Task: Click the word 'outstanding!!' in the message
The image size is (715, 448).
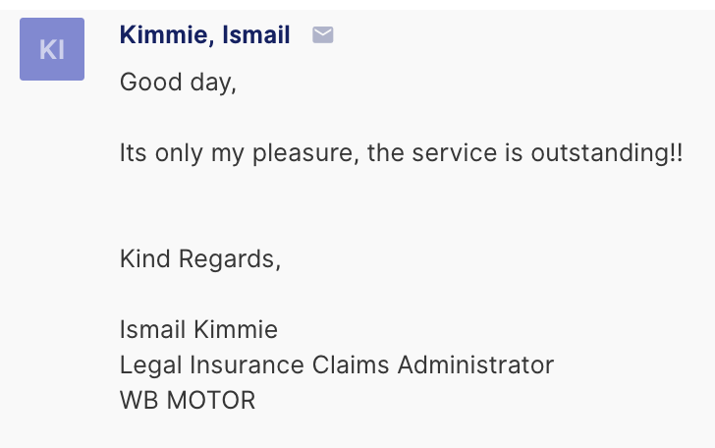Action: click(x=607, y=153)
